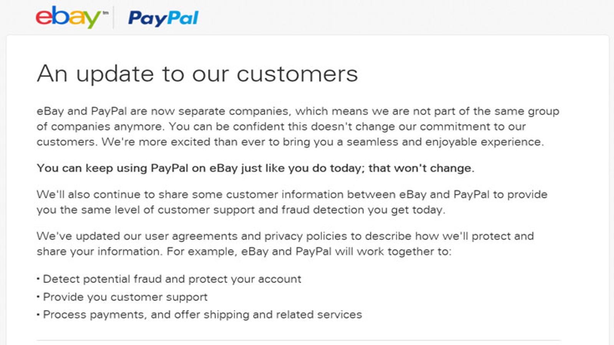This screenshot has height=345, width=614.
Task: Click the line starting 'eBay and PayPal are now separate'
Action: click(298, 111)
